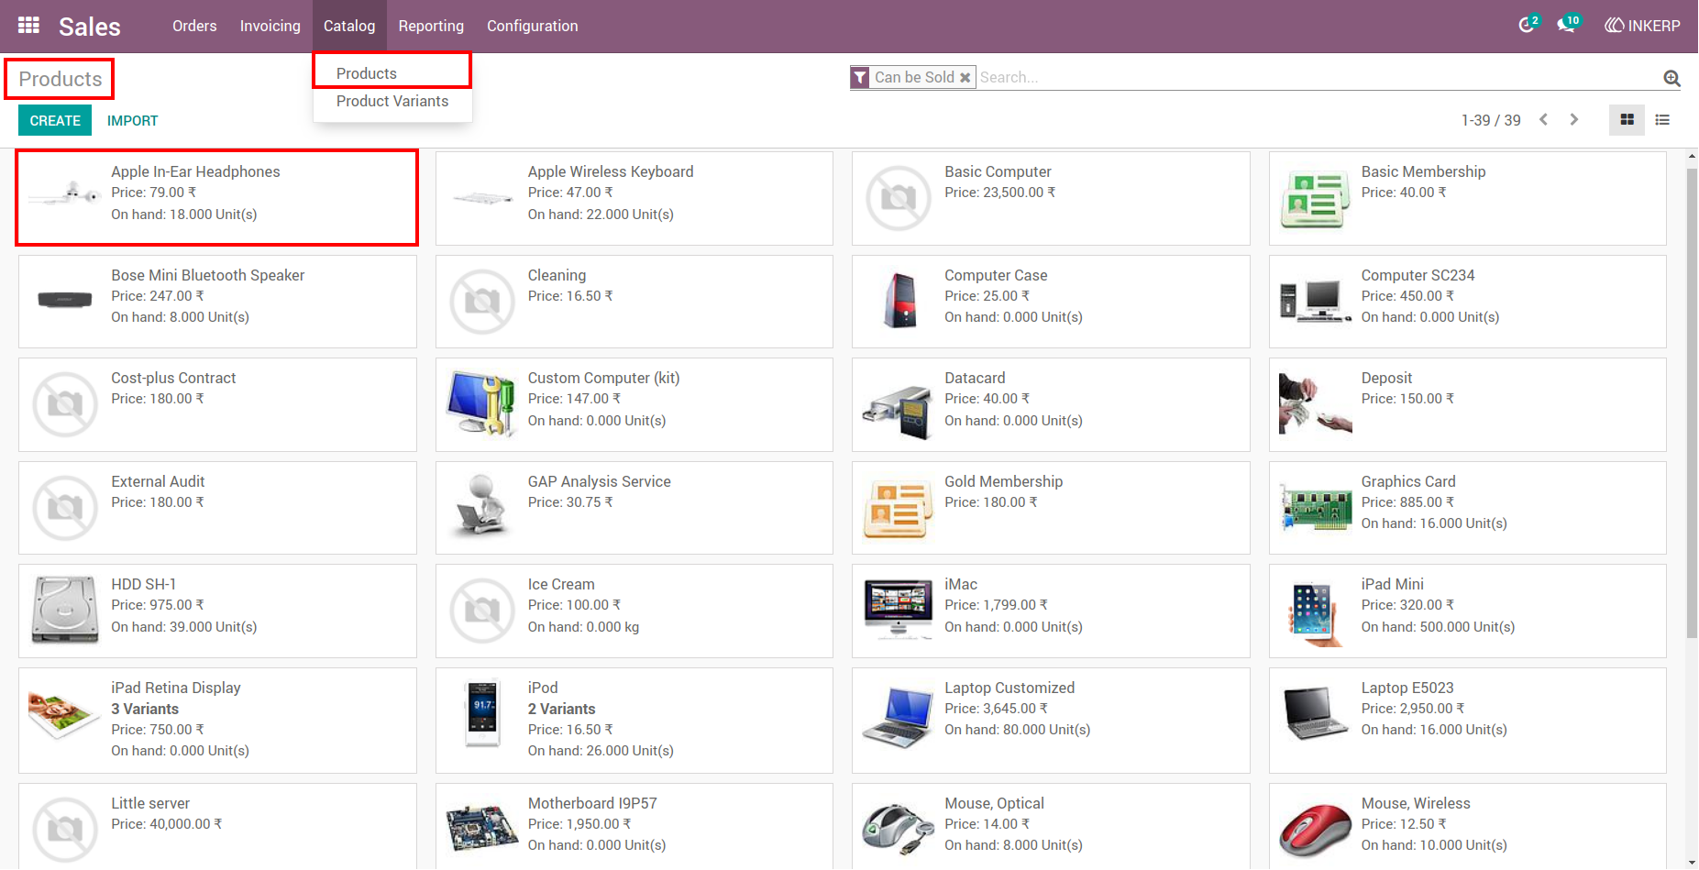1699x870 pixels.
Task: Open the Graphics Card product image
Action: click(x=1315, y=508)
